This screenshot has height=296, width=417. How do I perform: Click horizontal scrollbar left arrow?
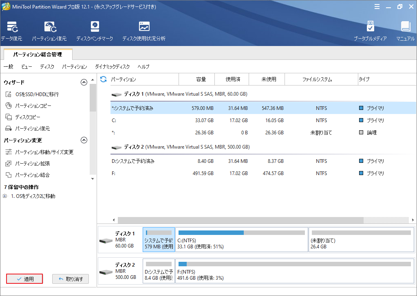[x=114, y=220]
